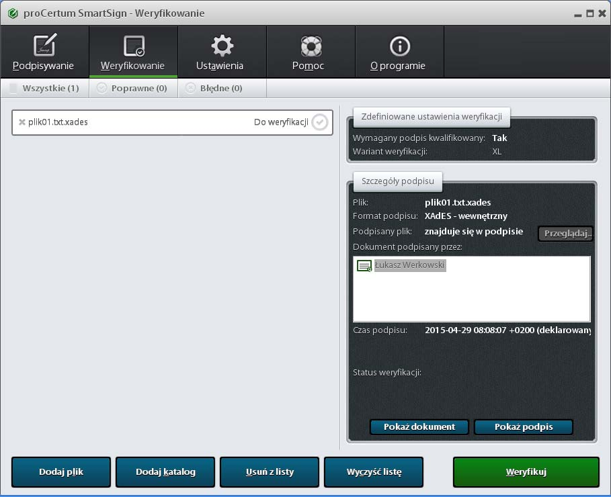The image size is (611, 497).
Task: Open O programie info icon
Action: pyautogui.click(x=400, y=46)
